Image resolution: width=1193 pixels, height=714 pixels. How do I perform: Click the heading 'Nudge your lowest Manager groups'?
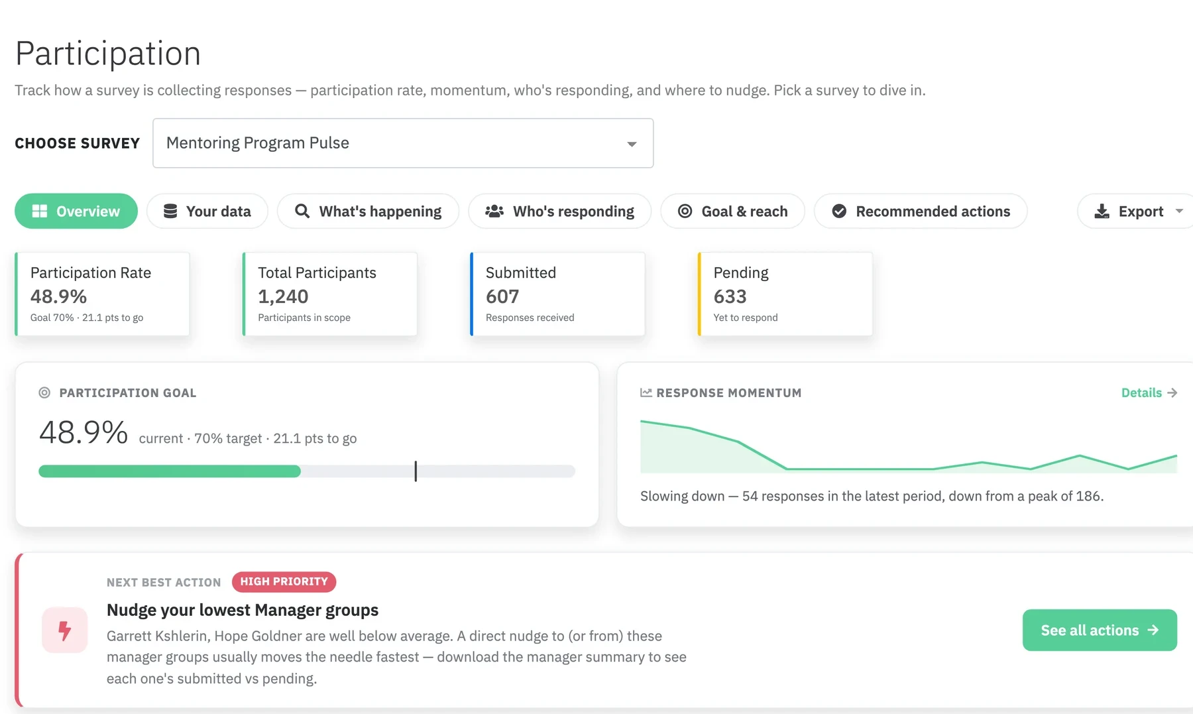243,610
